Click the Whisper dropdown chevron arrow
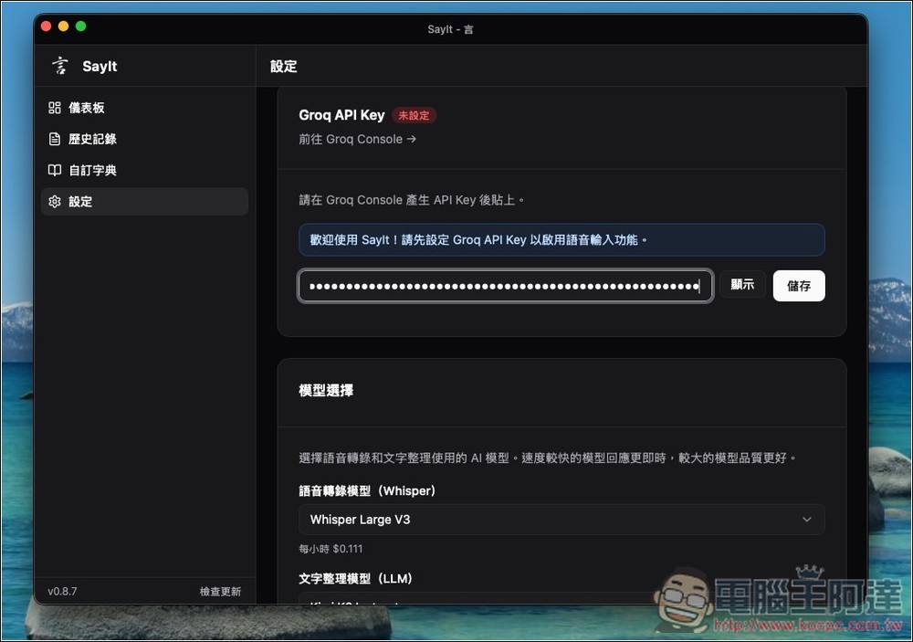Viewport: 913px width, 642px height. (x=807, y=520)
